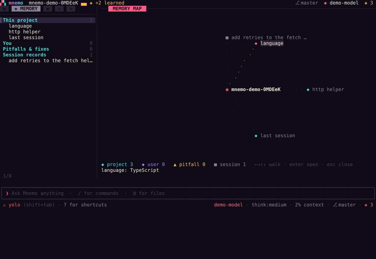Click the gray square session node in map
The height and width of the screenshot is (259, 376).
coord(227,38)
